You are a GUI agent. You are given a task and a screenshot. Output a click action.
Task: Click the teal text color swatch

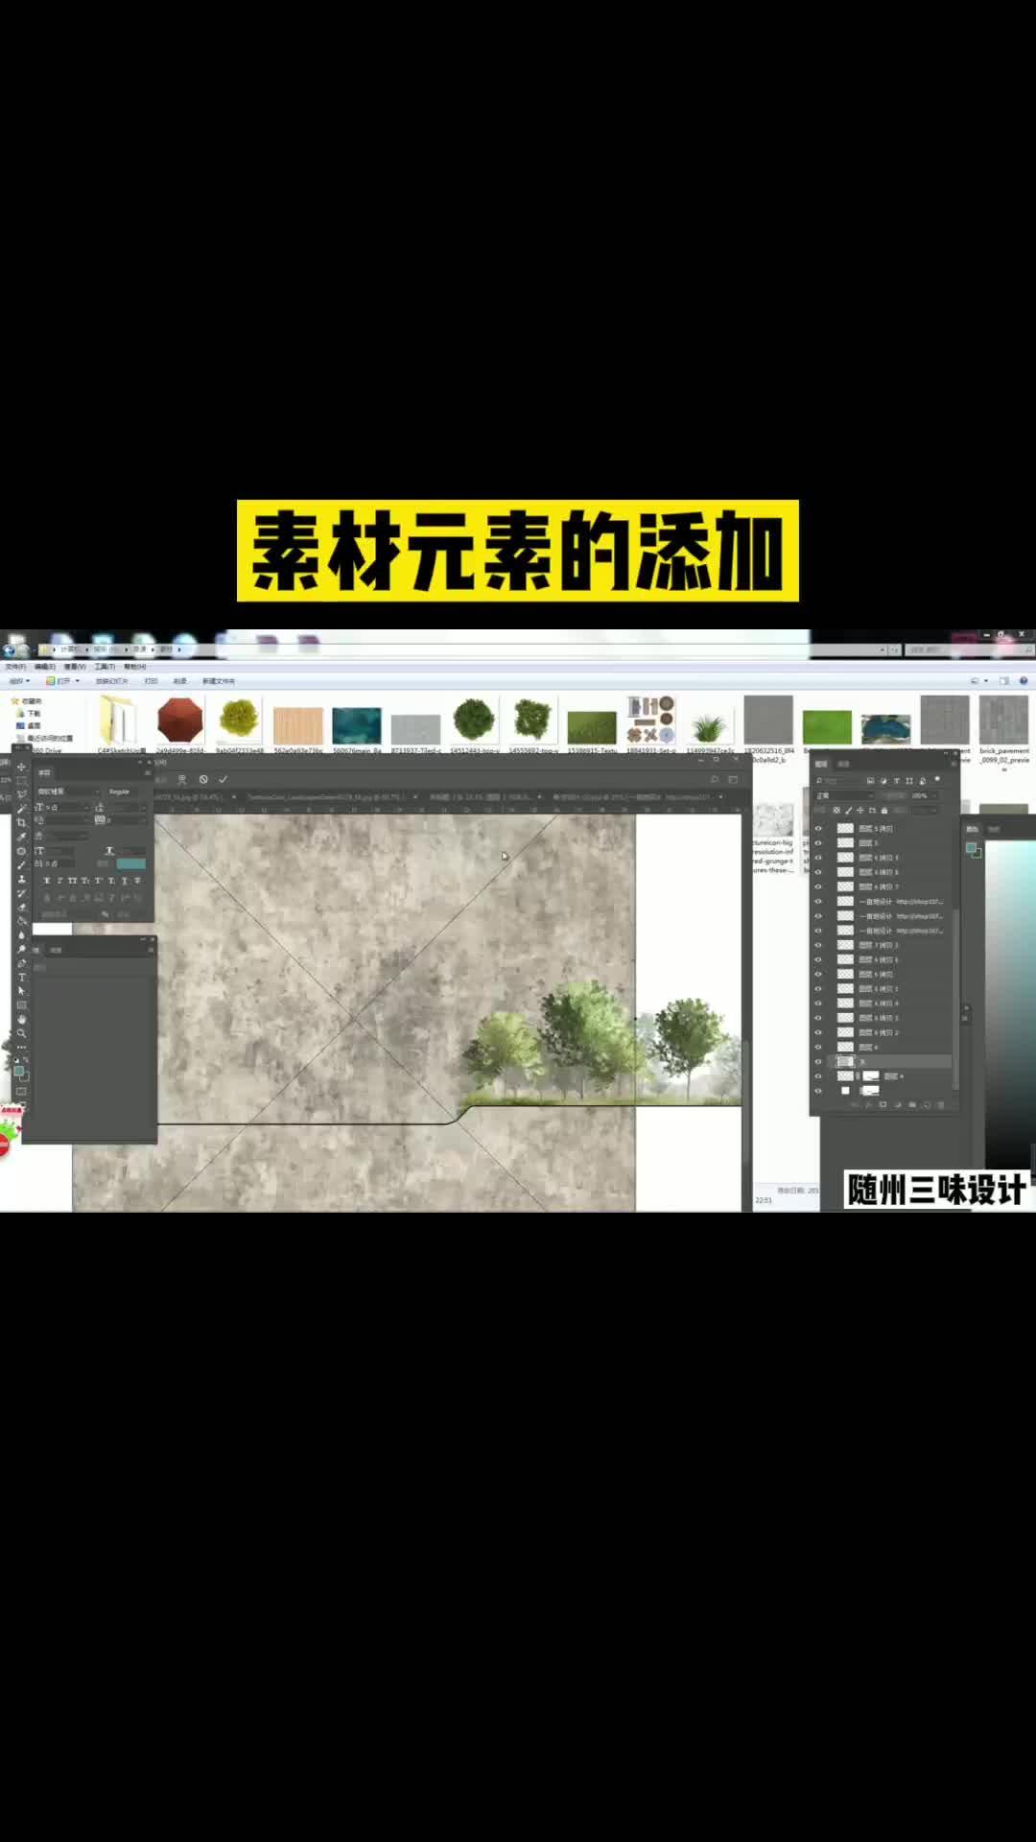click(x=130, y=863)
